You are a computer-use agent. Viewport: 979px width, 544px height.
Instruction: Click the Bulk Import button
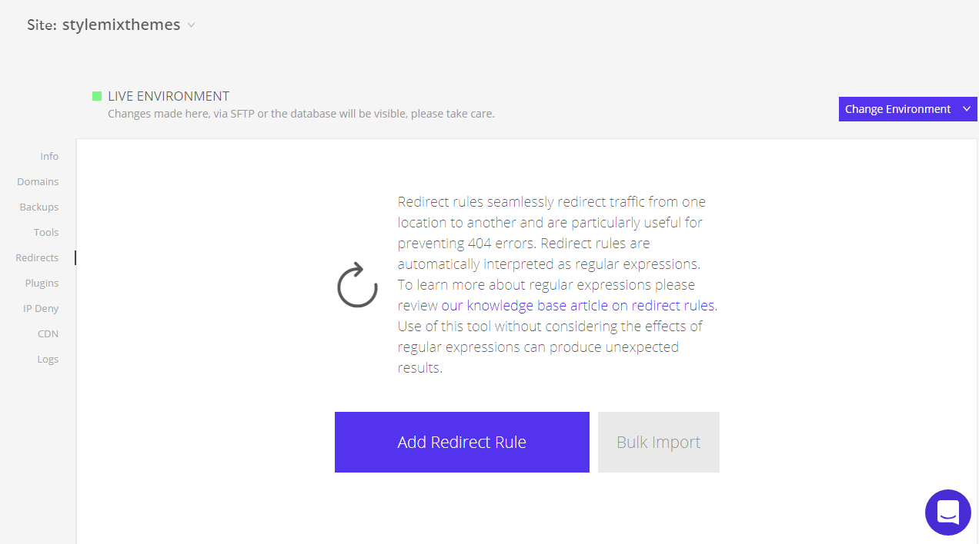tap(658, 442)
